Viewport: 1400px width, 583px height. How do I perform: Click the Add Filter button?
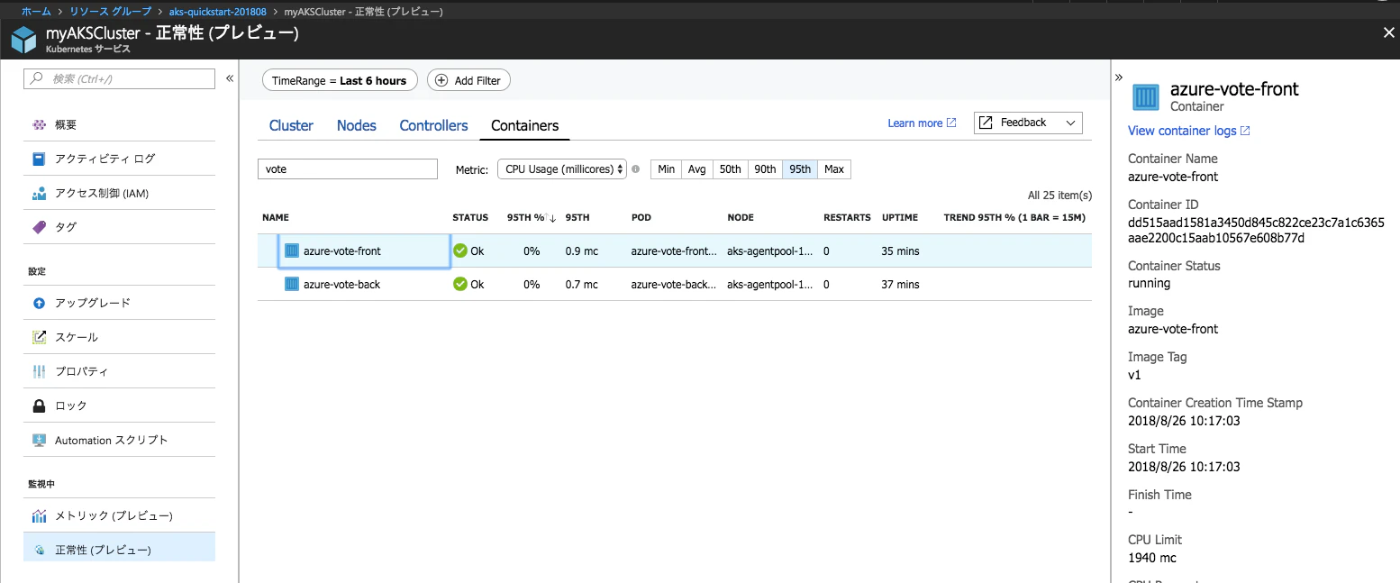tap(468, 80)
